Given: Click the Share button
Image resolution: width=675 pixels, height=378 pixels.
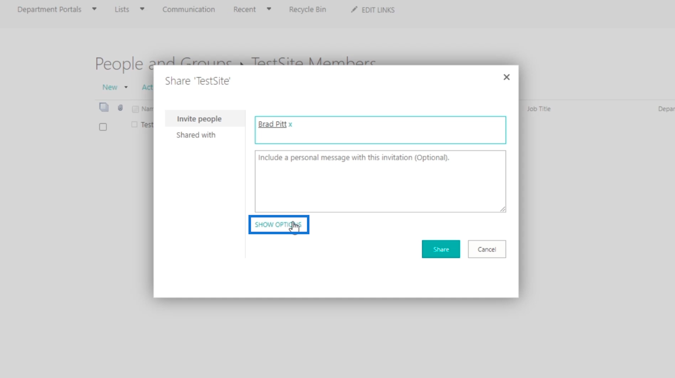Looking at the screenshot, I should pos(441,249).
